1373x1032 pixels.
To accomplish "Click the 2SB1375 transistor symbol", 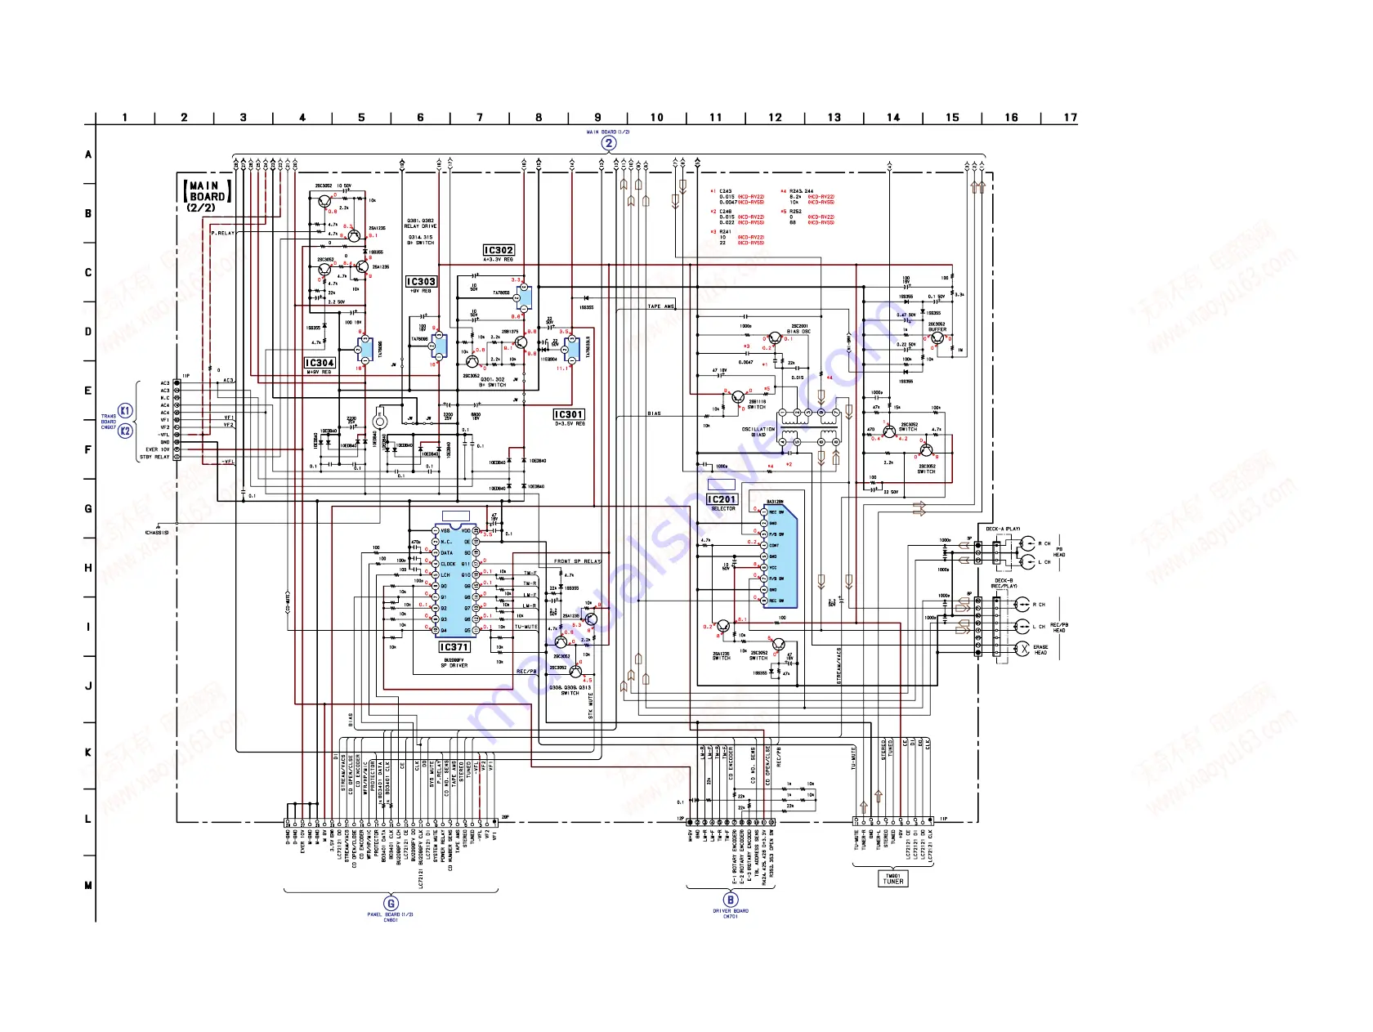I will pos(521,342).
